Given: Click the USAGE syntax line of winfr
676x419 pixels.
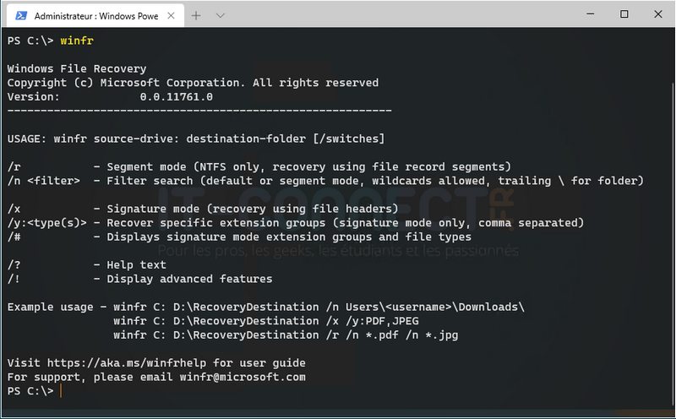Looking at the screenshot, I should (196, 139).
